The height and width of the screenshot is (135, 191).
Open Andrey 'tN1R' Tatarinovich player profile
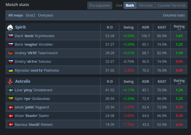(36, 53)
